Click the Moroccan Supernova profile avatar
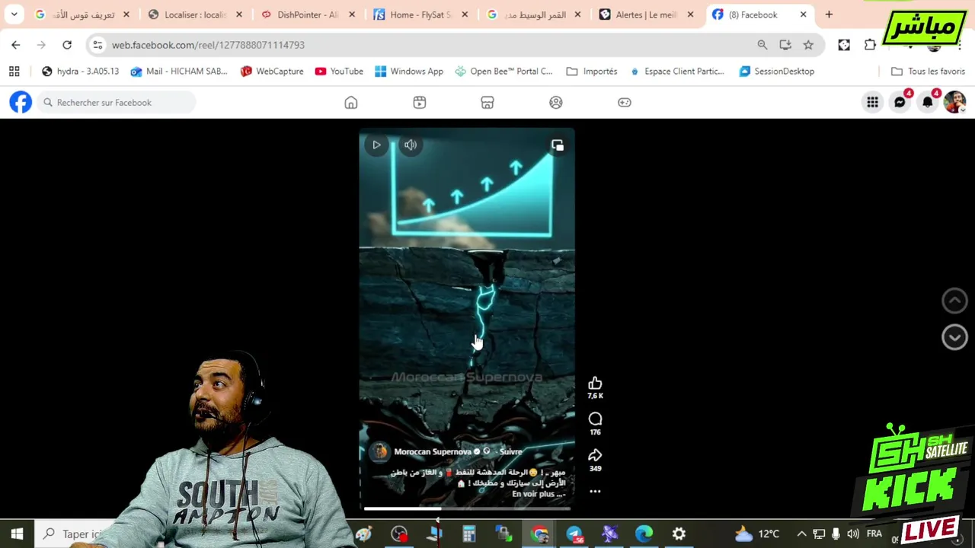The height and width of the screenshot is (548, 975). coord(379,452)
